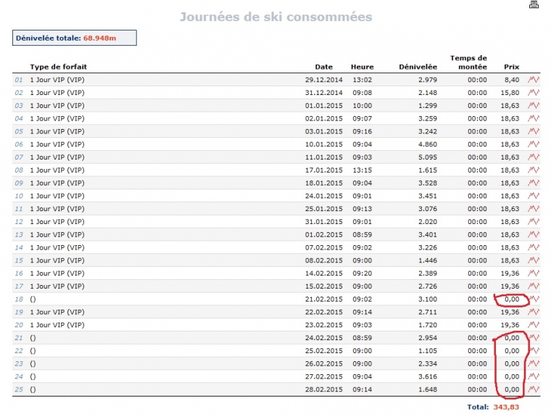Image resolution: width=551 pixels, height=417 pixels.
Task: Select time 13:15 in row 08
Action: (x=362, y=170)
